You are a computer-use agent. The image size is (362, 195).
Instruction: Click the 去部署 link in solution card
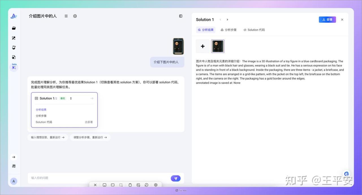89,122
